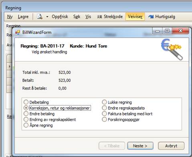Click the Kunde: Hund Tore heading text
Viewport: 192px width, 157px height.
(x=89, y=46)
